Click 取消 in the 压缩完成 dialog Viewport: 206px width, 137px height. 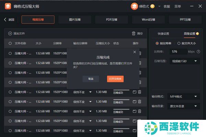point(91,79)
